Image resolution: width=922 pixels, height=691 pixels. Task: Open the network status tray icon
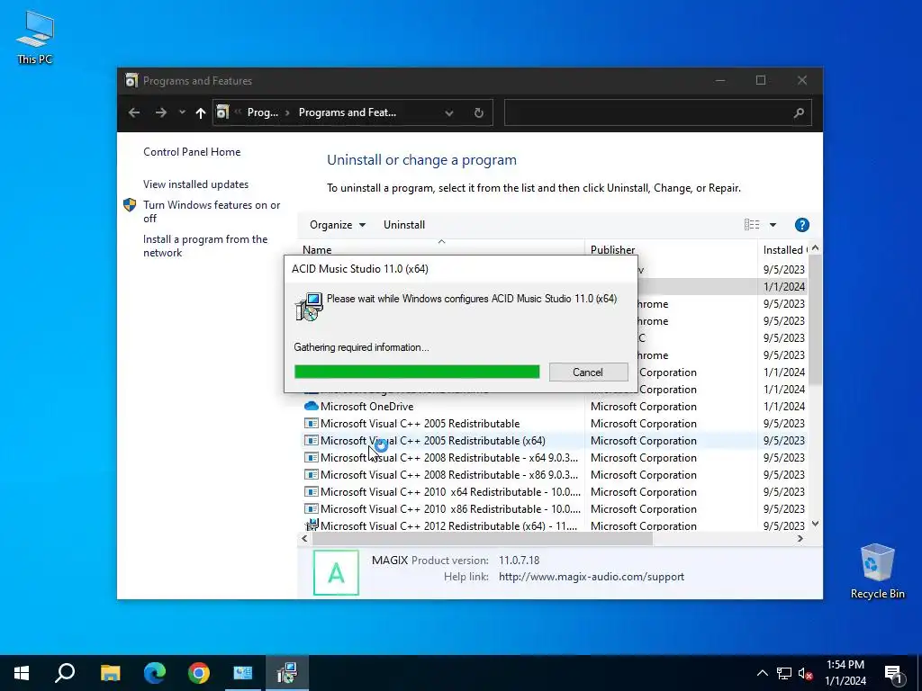click(784, 673)
